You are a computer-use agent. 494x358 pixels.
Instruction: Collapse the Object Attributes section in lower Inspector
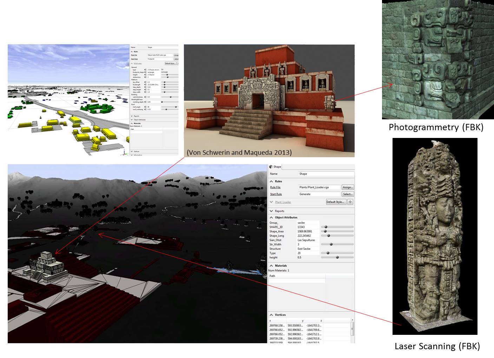click(x=271, y=217)
